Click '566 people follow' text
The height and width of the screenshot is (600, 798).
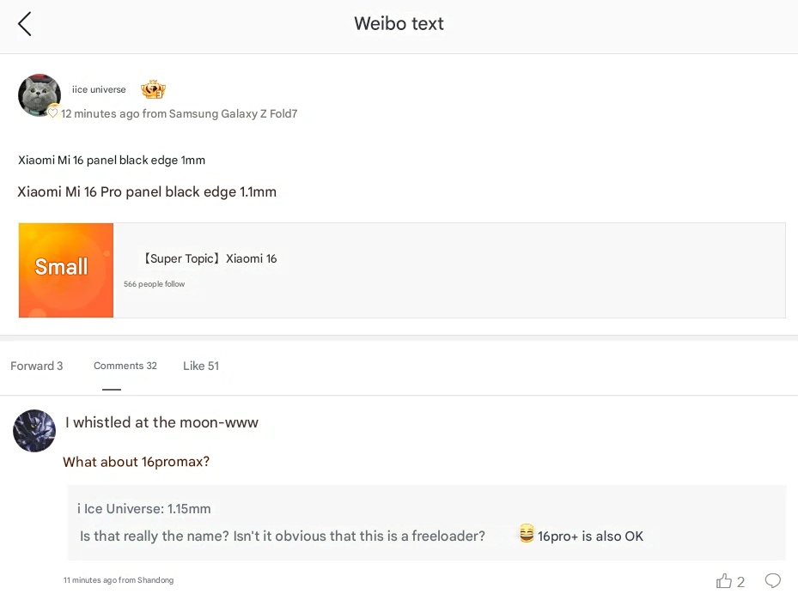coord(154,284)
